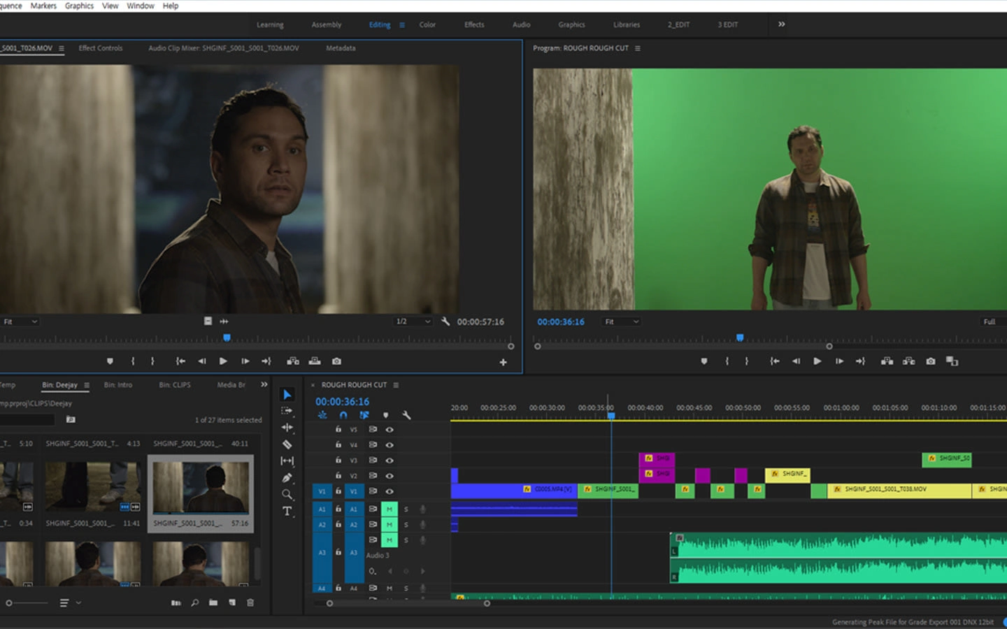Image resolution: width=1007 pixels, height=629 pixels.
Task: Click the Source monitor blue playhead marker
Action: pos(227,338)
